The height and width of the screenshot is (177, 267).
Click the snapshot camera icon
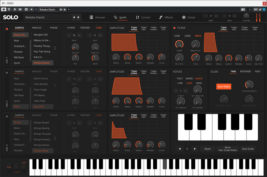(243, 9)
